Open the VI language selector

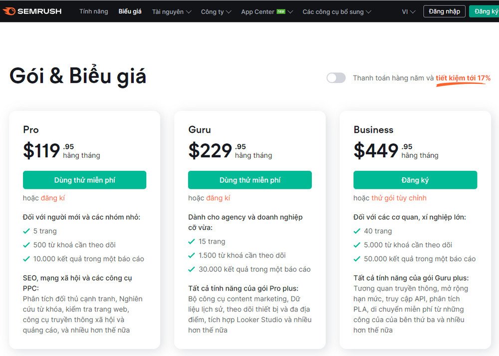tap(408, 11)
